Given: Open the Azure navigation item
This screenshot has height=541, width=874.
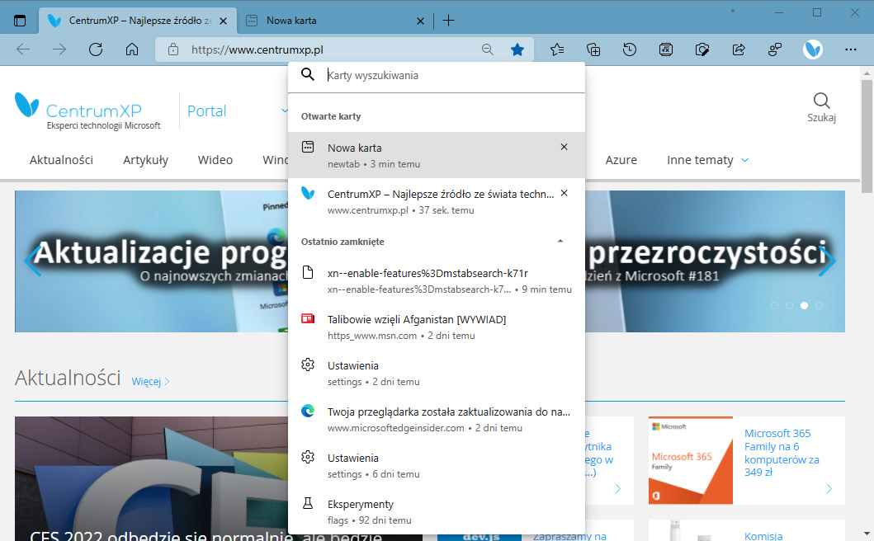Looking at the screenshot, I should (x=621, y=160).
